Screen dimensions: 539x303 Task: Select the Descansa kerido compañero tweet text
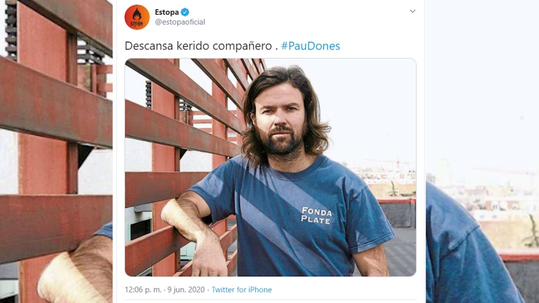pos(198,46)
